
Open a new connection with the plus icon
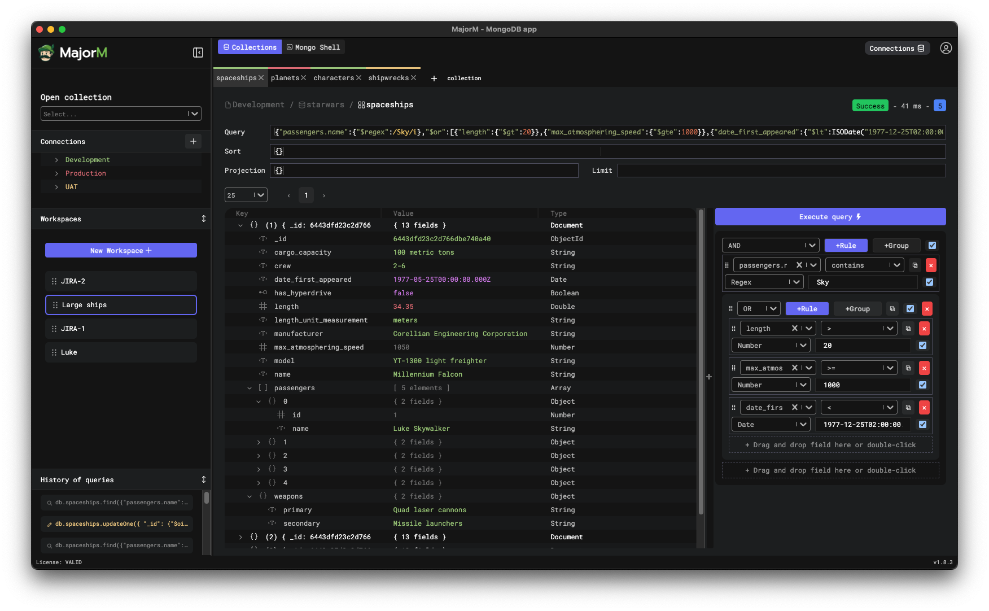coord(194,141)
